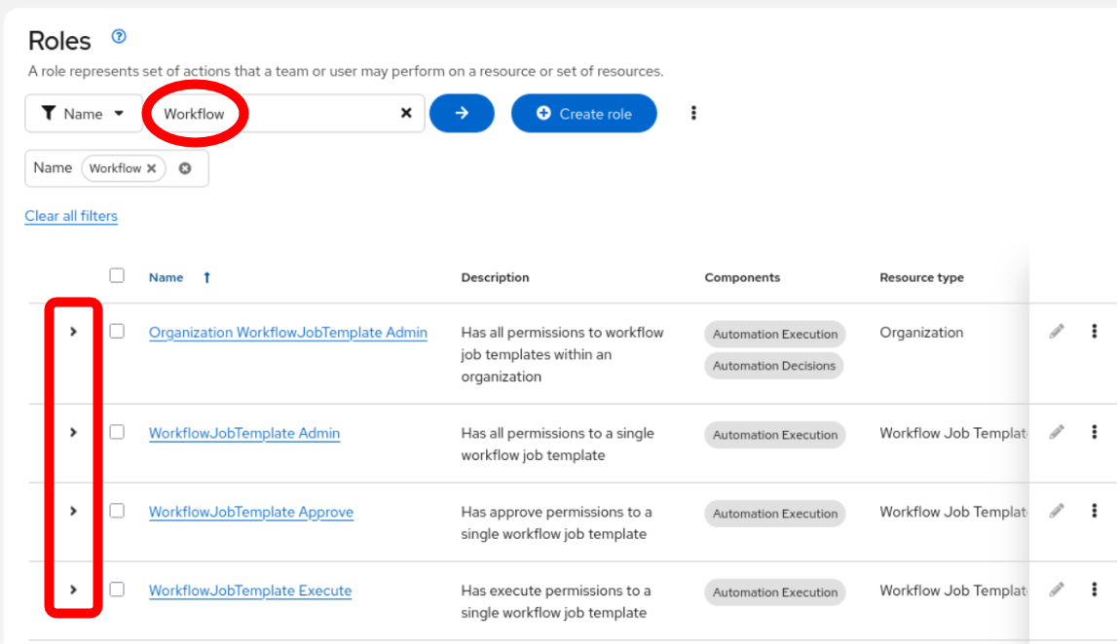Open the kebab menu for WorkflowJobTemplate Execute
Viewport: 1118px width, 644px height.
pyautogui.click(x=1095, y=590)
